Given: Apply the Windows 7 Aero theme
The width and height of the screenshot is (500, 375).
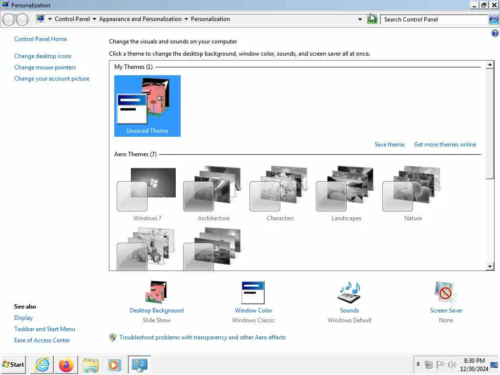Looking at the screenshot, I should (147, 194).
